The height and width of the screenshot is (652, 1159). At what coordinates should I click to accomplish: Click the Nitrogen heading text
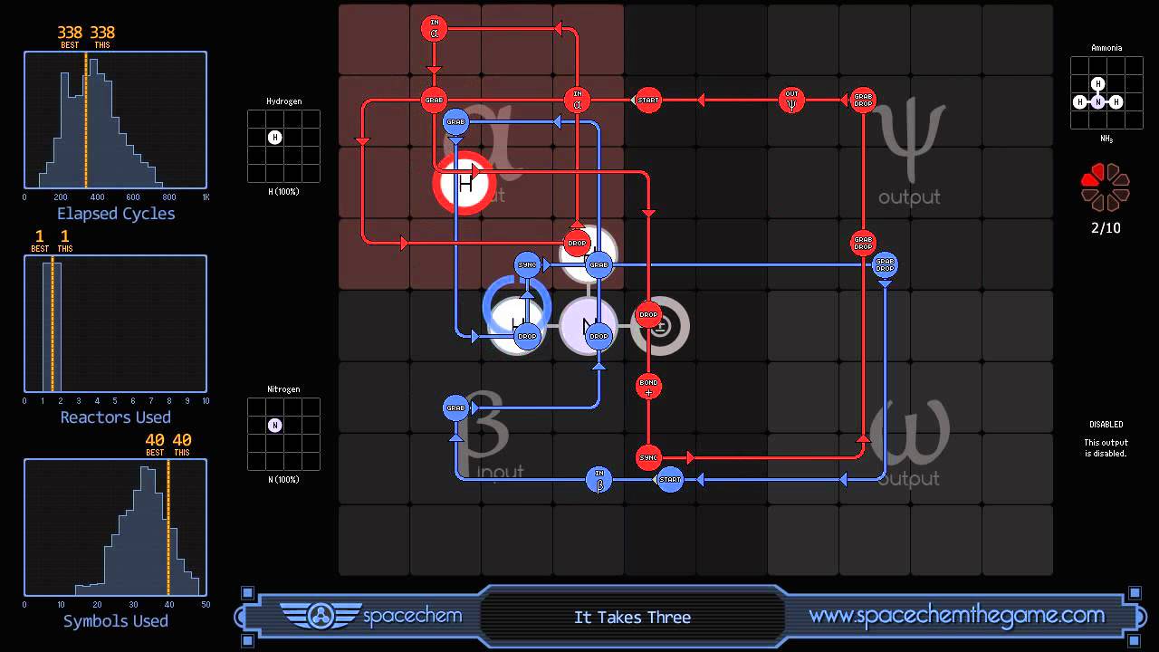pos(283,389)
